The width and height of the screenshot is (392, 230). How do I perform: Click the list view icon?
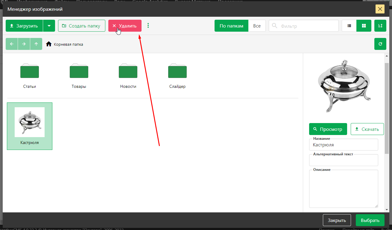349,26
